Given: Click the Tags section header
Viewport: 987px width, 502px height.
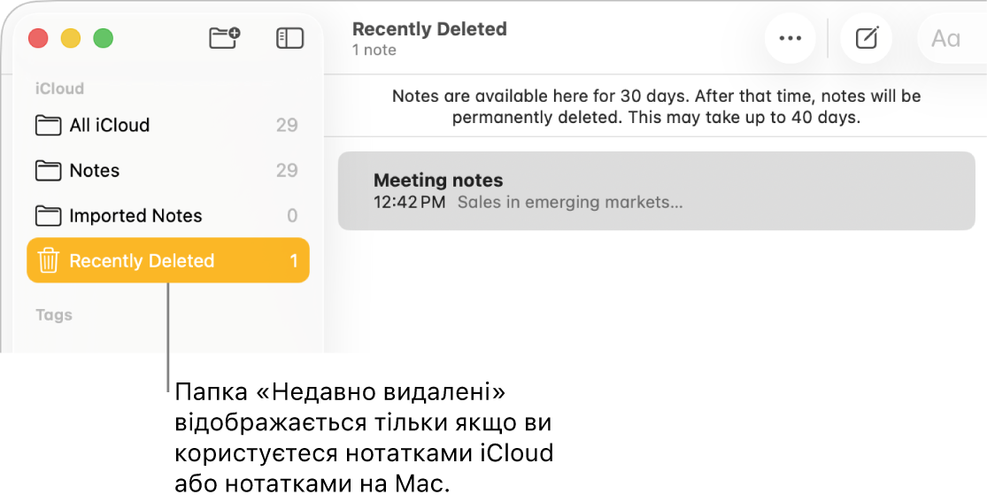Looking at the screenshot, I should click(54, 314).
